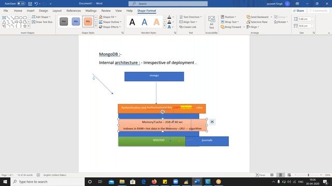Open the Wrap Text dropdown
This screenshot has height=186, width=332.
click(x=230, y=22)
